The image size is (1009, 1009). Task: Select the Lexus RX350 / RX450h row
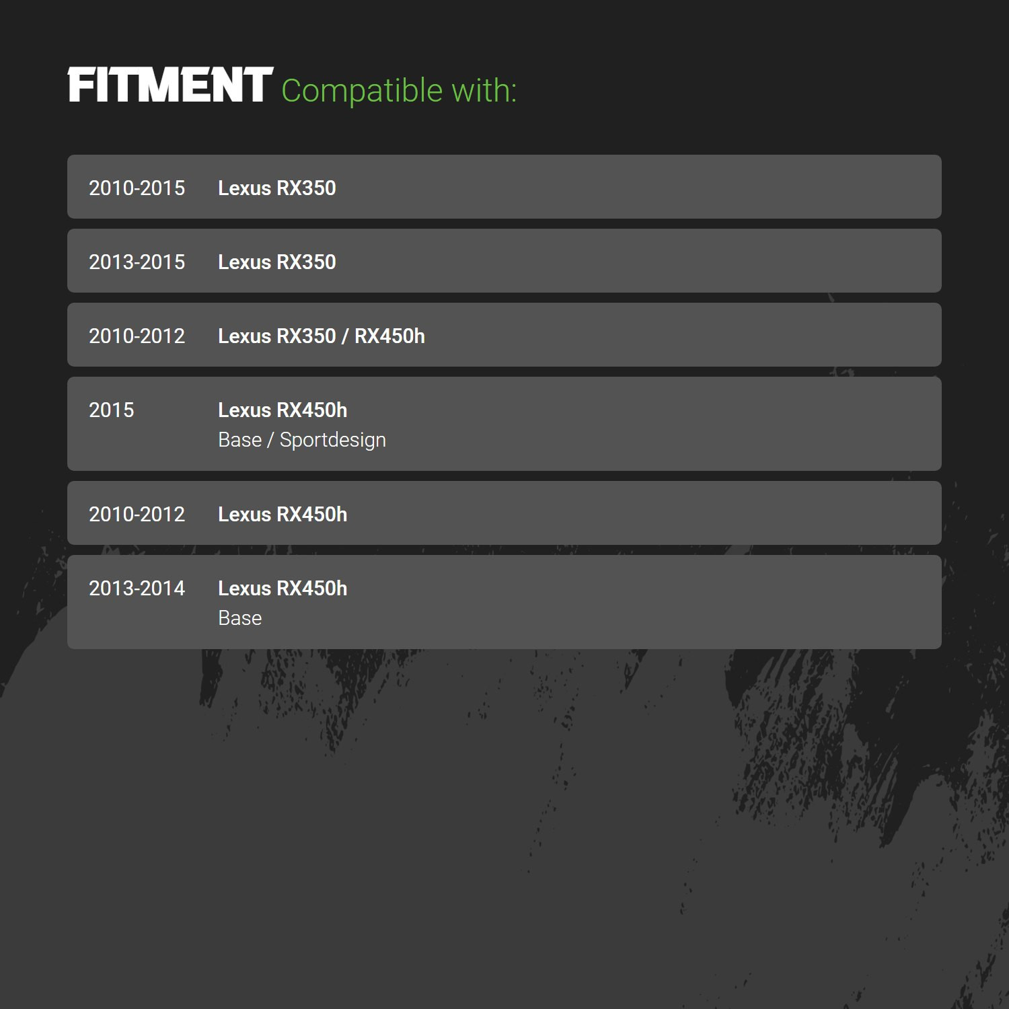(x=504, y=334)
